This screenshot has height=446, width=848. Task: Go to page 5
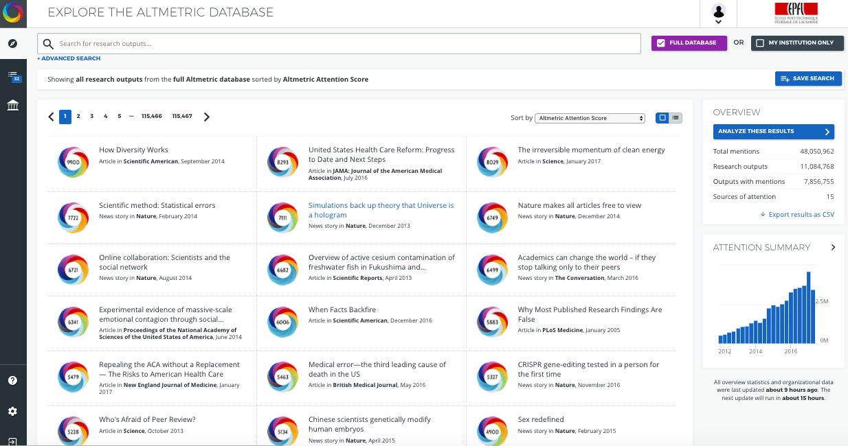119,117
